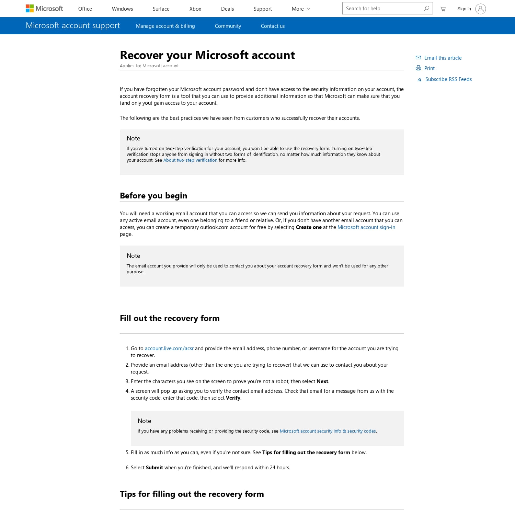Click the Before you begin heading
This screenshot has width=515, height=515.
tap(153, 196)
